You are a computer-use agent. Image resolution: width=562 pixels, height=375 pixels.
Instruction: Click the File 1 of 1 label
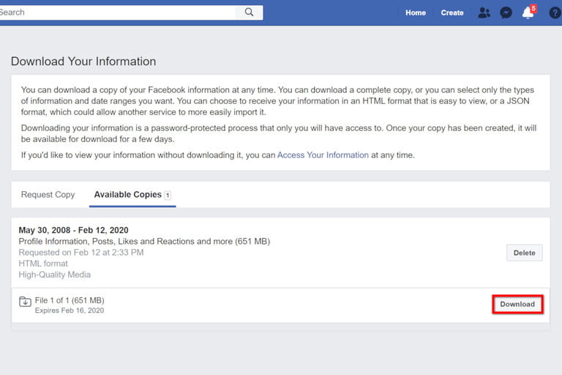(70, 300)
